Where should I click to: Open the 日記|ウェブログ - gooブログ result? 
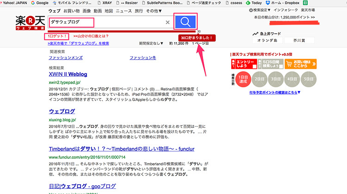(82, 186)
